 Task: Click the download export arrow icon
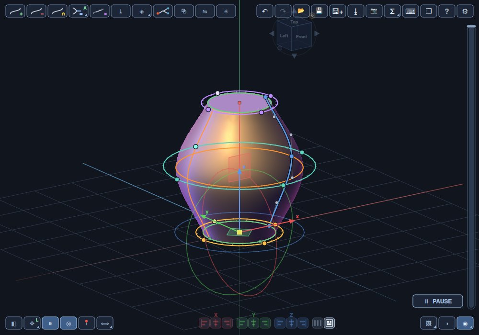[356, 11]
